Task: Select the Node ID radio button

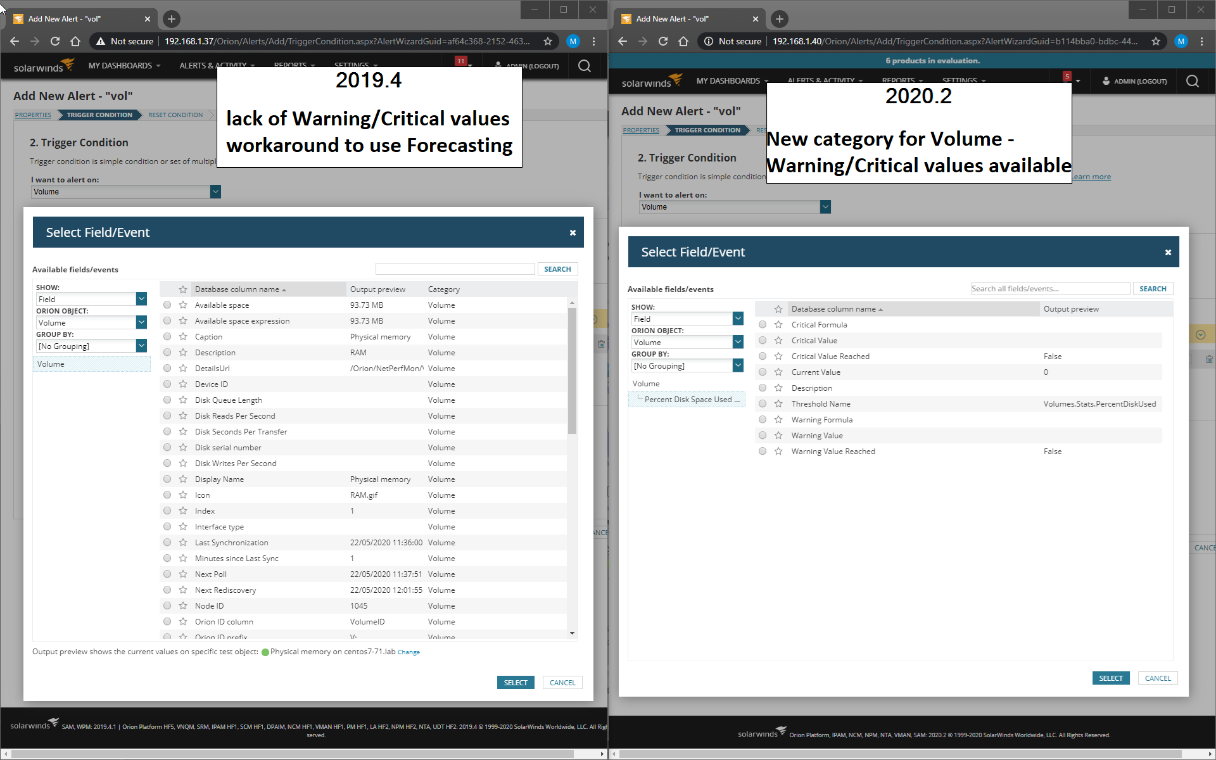Action: 167,606
